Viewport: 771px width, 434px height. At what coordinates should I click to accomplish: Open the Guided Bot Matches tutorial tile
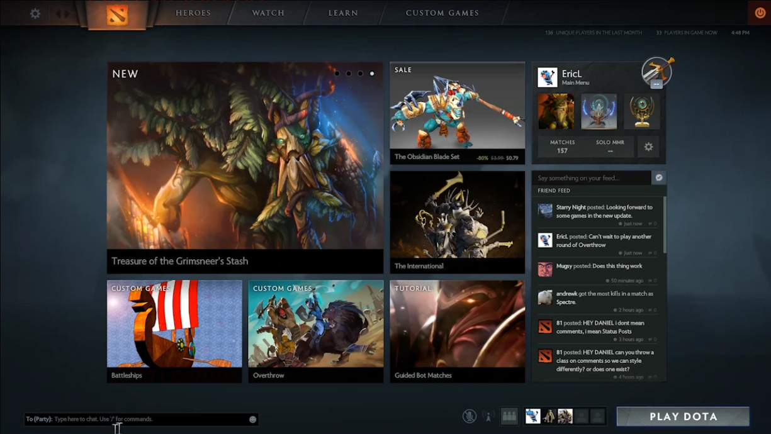pyautogui.click(x=458, y=331)
